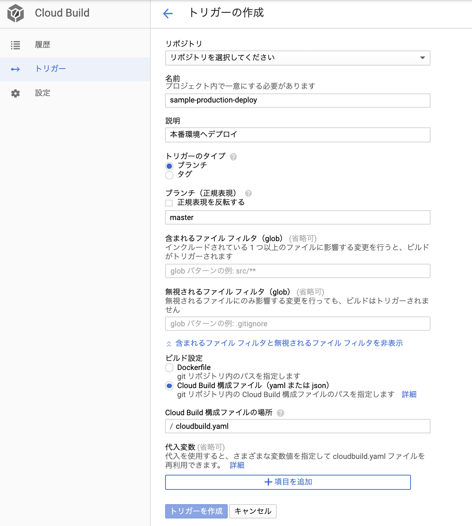The width and height of the screenshot is (472, 526).
Task: Choose Dockerfile as the build configuration
Action: (169, 368)
